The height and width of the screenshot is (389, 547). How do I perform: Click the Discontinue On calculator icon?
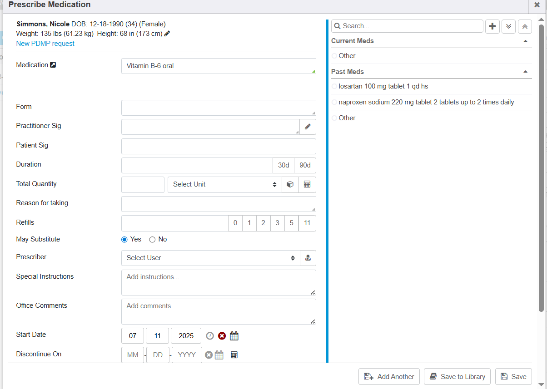(x=234, y=355)
